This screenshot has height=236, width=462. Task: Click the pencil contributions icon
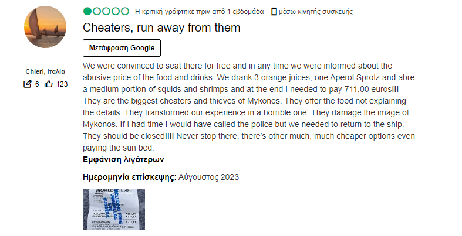(x=27, y=84)
